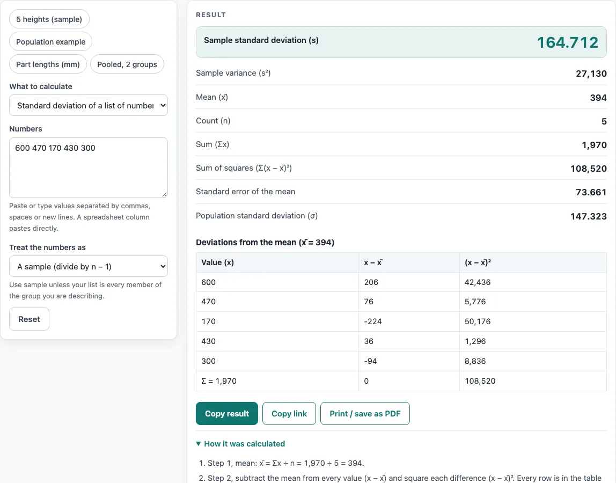
Task: Copy the result to clipboard
Action: (x=226, y=413)
